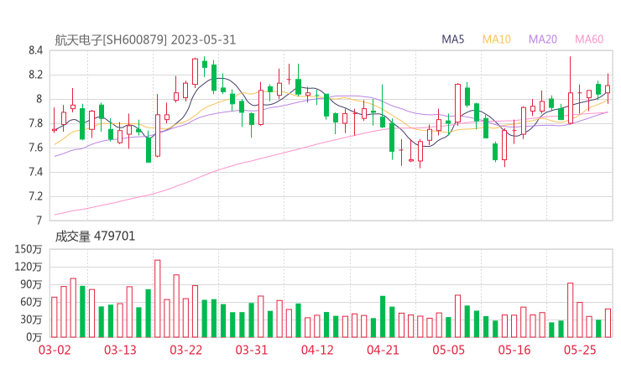Click the tallest volume bar above 120万

tap(157, 299)
